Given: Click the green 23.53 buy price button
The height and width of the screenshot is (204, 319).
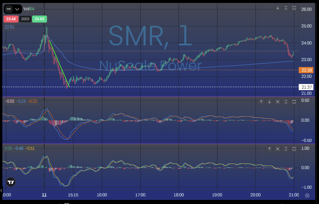Looking at the screenshot, I should (x=39, y=19).
